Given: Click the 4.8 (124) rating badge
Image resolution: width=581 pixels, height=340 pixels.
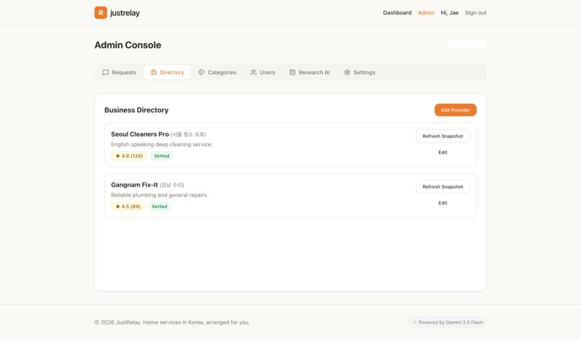Looking at the screenshot, I should tap(129, 156).
